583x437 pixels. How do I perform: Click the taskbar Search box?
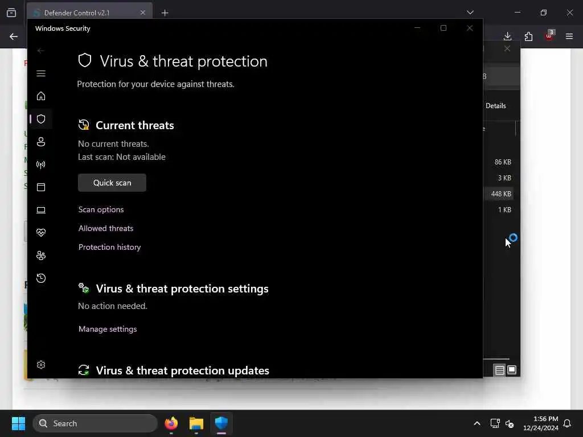tap(95, 423)
